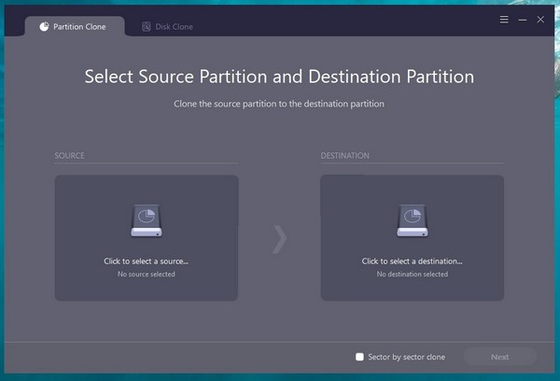
Task: Minimize the clone application window
Action: [523, 19]
